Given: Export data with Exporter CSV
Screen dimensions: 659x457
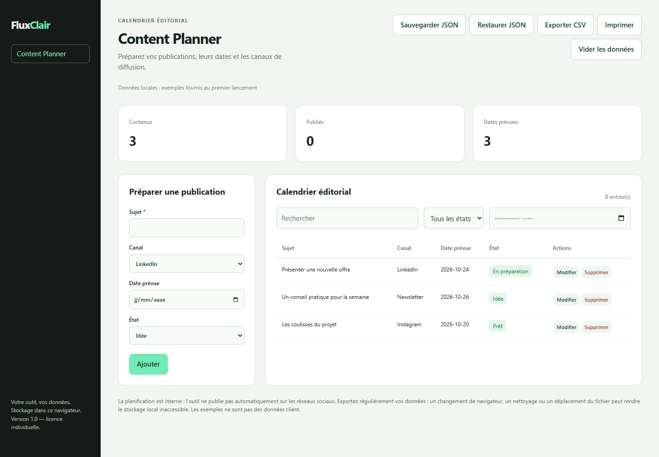Looking at the screenshot, I should tap(565, 25).
